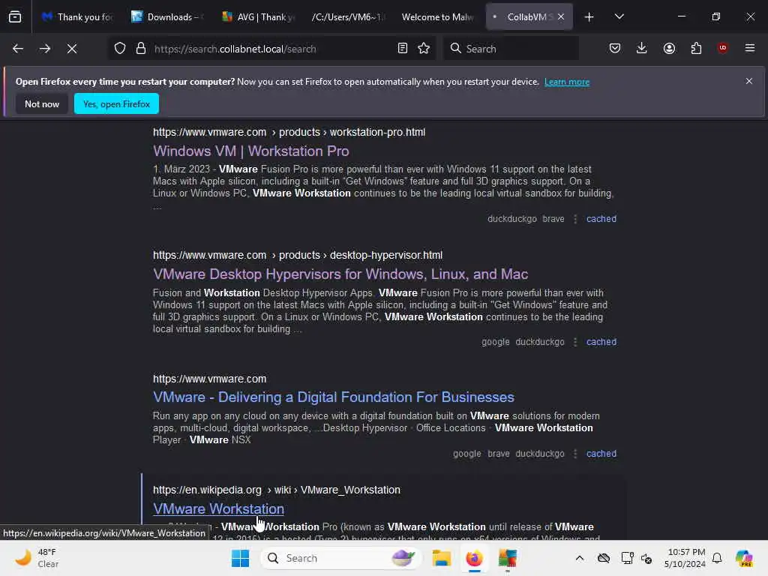Open the Copilot preview icon
768x576 pixels.
pos(744,558)
